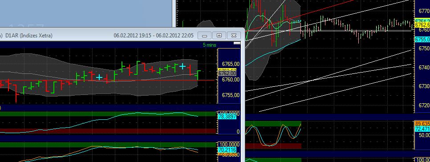This screenshot has height=162, width=430.
Task: Click the 50,00 oscillator axis label
Action: tap(424, 135)
